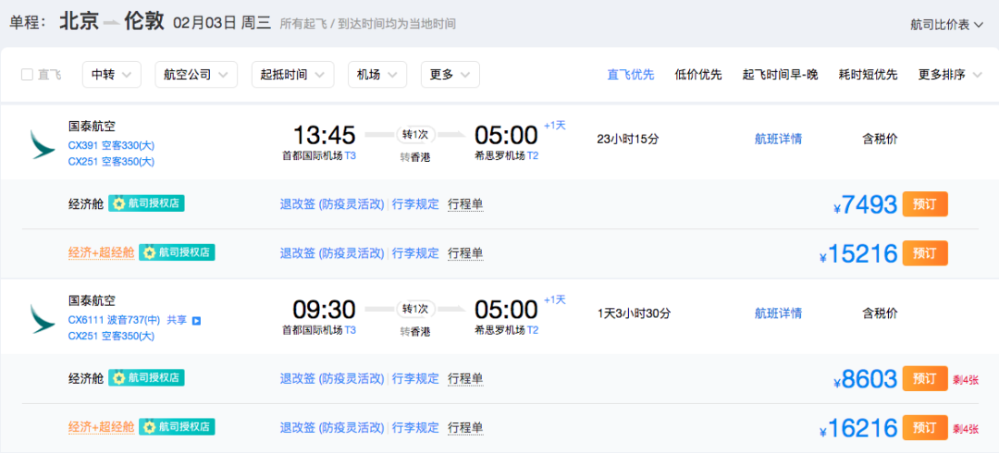Click the 共享 codeshare icon
999x453 pixels.
point(196,321)
